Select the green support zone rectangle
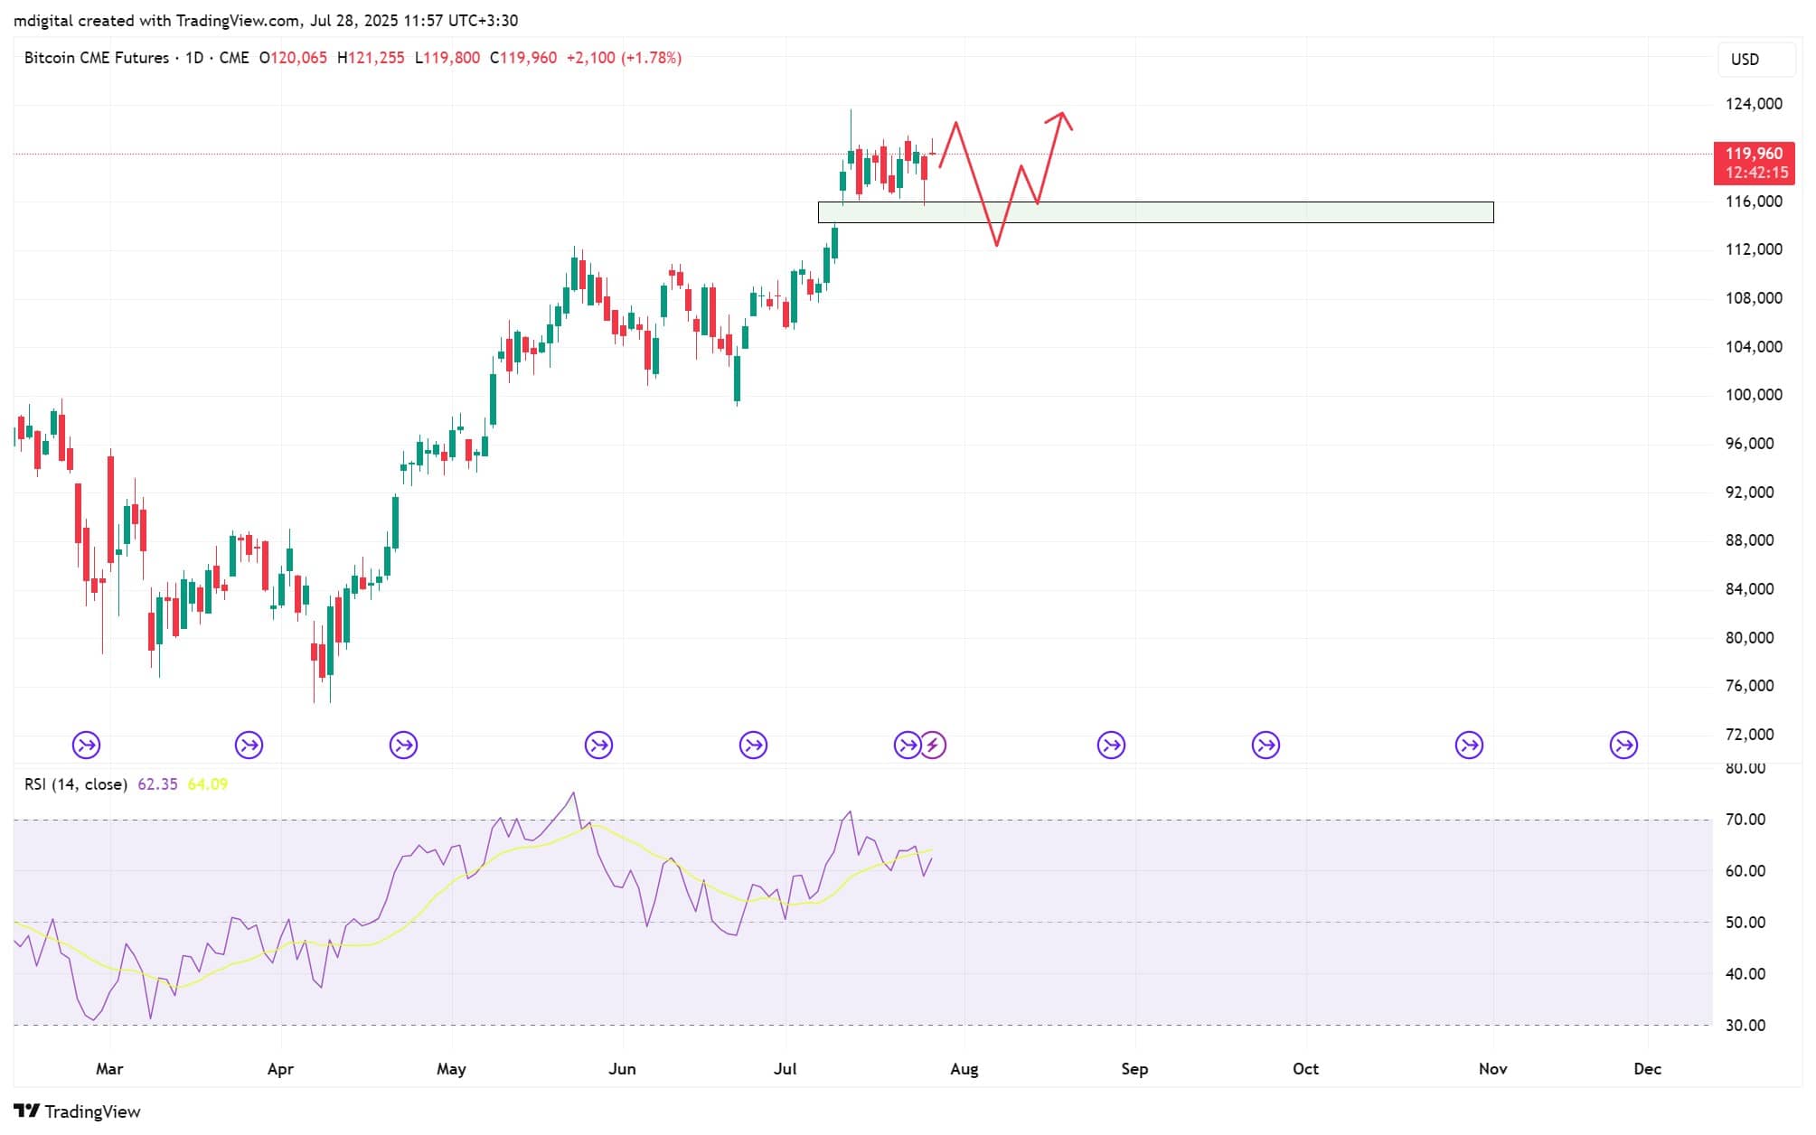The height and width of the screenshot is (1135, 1816). (1155, 212)
